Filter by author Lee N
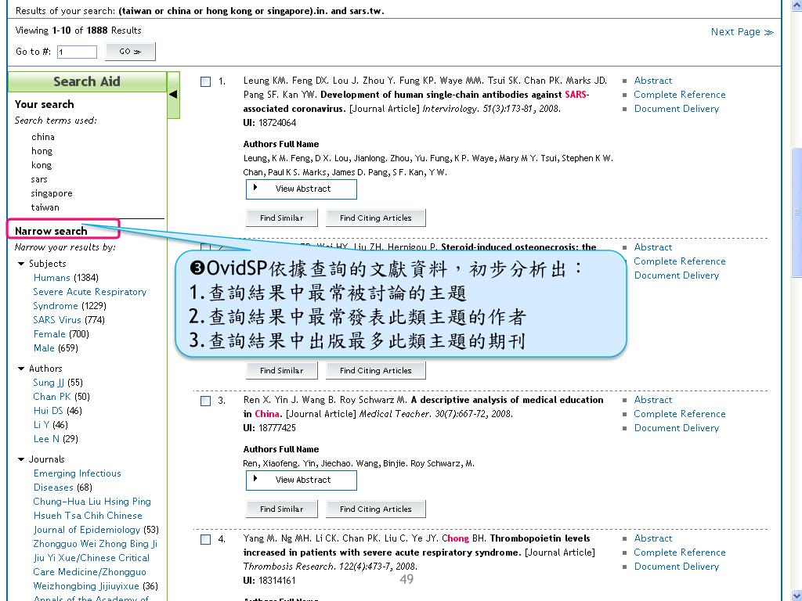The width and height of the screenshot is (802, 601). pyautogui.click(x=46, y=439)
